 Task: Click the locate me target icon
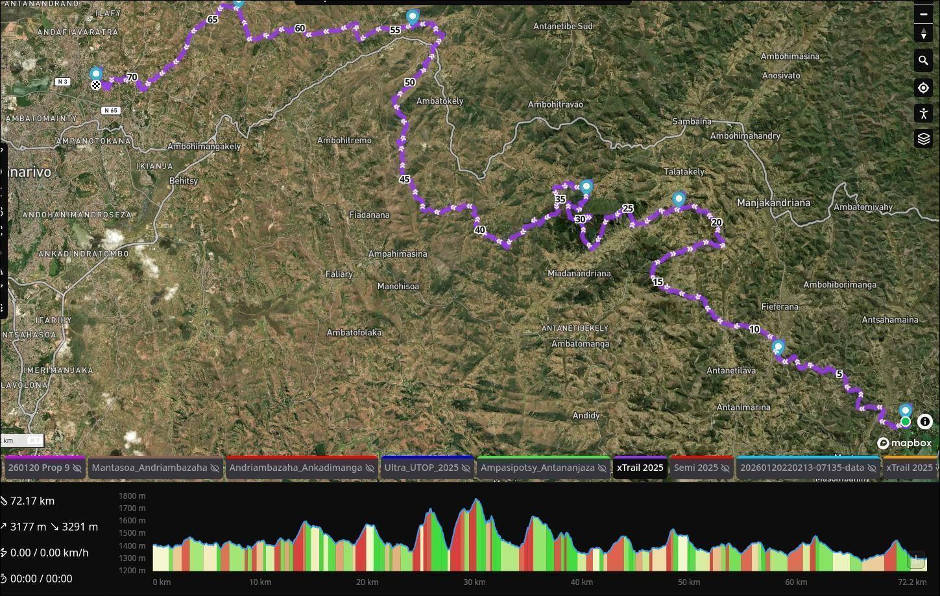pos(923,88)
